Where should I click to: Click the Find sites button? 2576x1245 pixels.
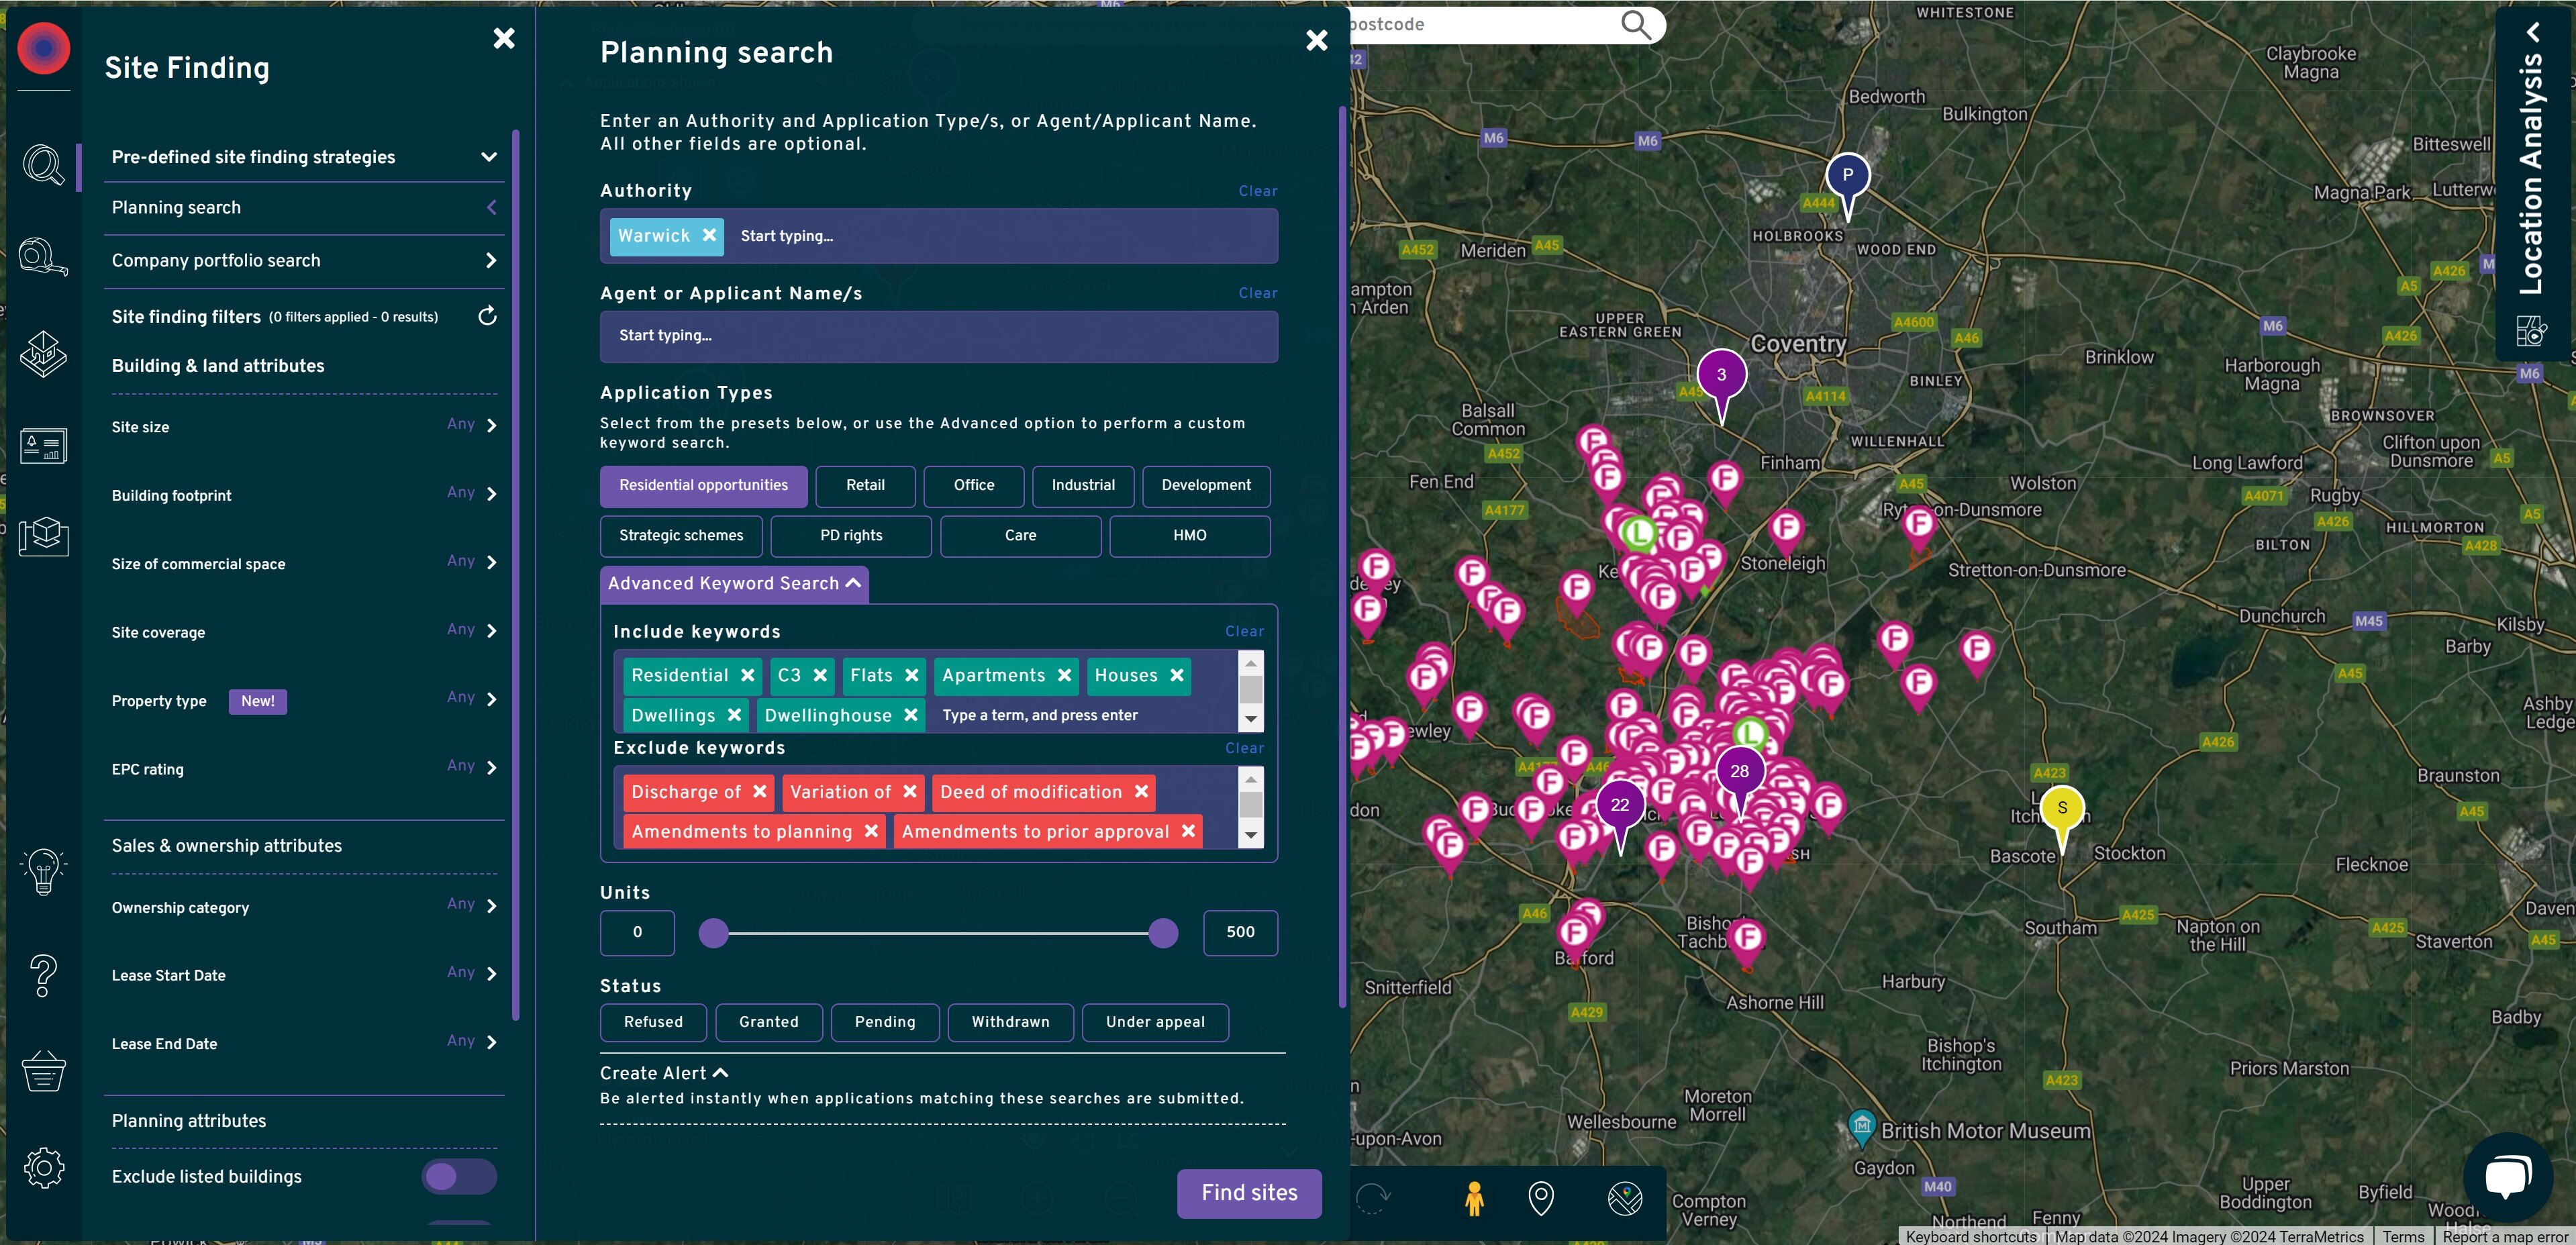click(1248, 1193)
